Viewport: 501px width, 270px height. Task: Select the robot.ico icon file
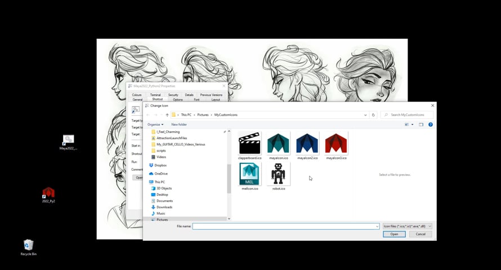coord(278,175)
